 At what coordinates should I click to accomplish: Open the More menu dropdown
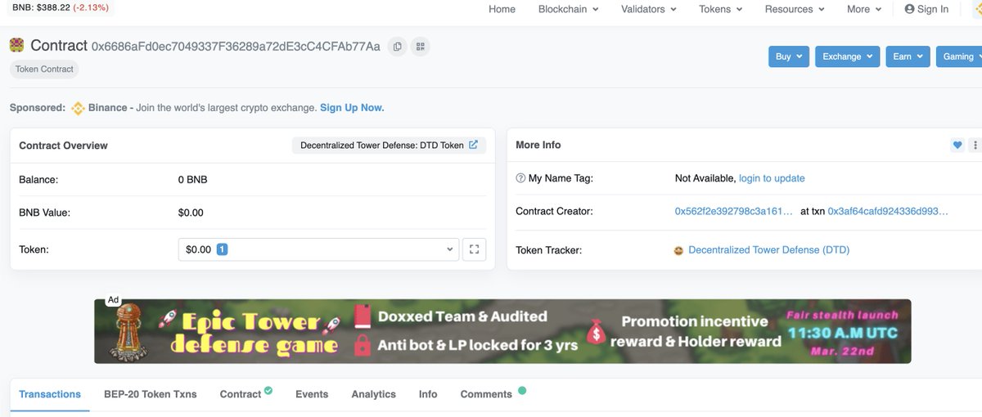(864, 9)
